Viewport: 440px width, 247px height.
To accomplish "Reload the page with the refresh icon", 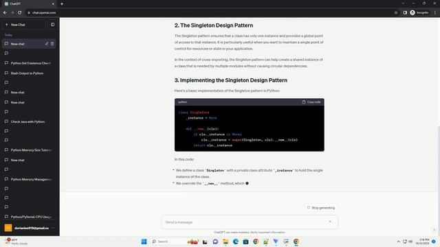I will (x=20, y=12).
